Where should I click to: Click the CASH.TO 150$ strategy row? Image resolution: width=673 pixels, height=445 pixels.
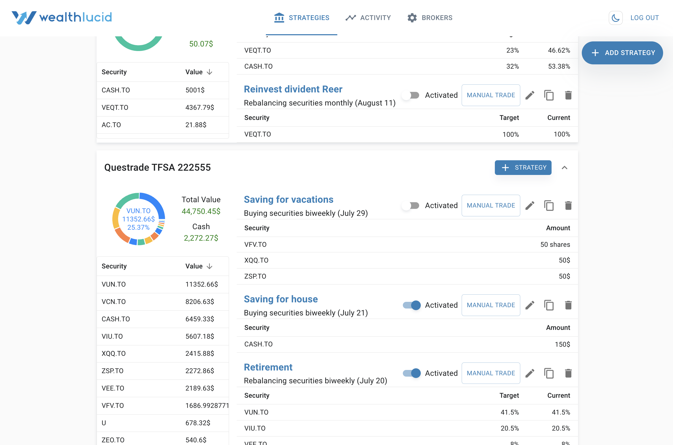(x=407, y=345)
